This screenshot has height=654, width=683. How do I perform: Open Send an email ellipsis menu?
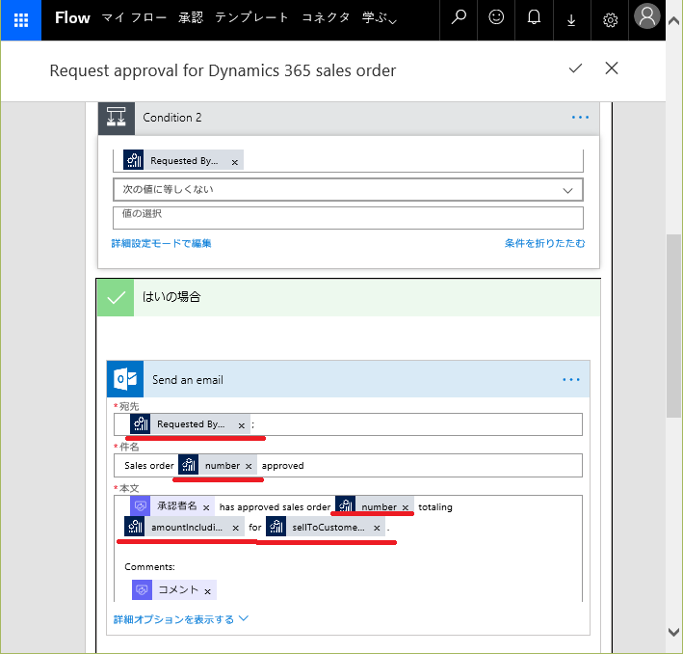(x=570, y=380)
